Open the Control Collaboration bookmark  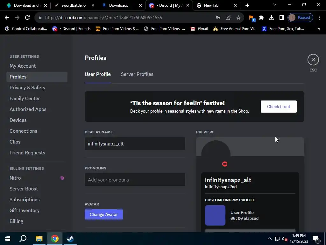click(26, 29)
